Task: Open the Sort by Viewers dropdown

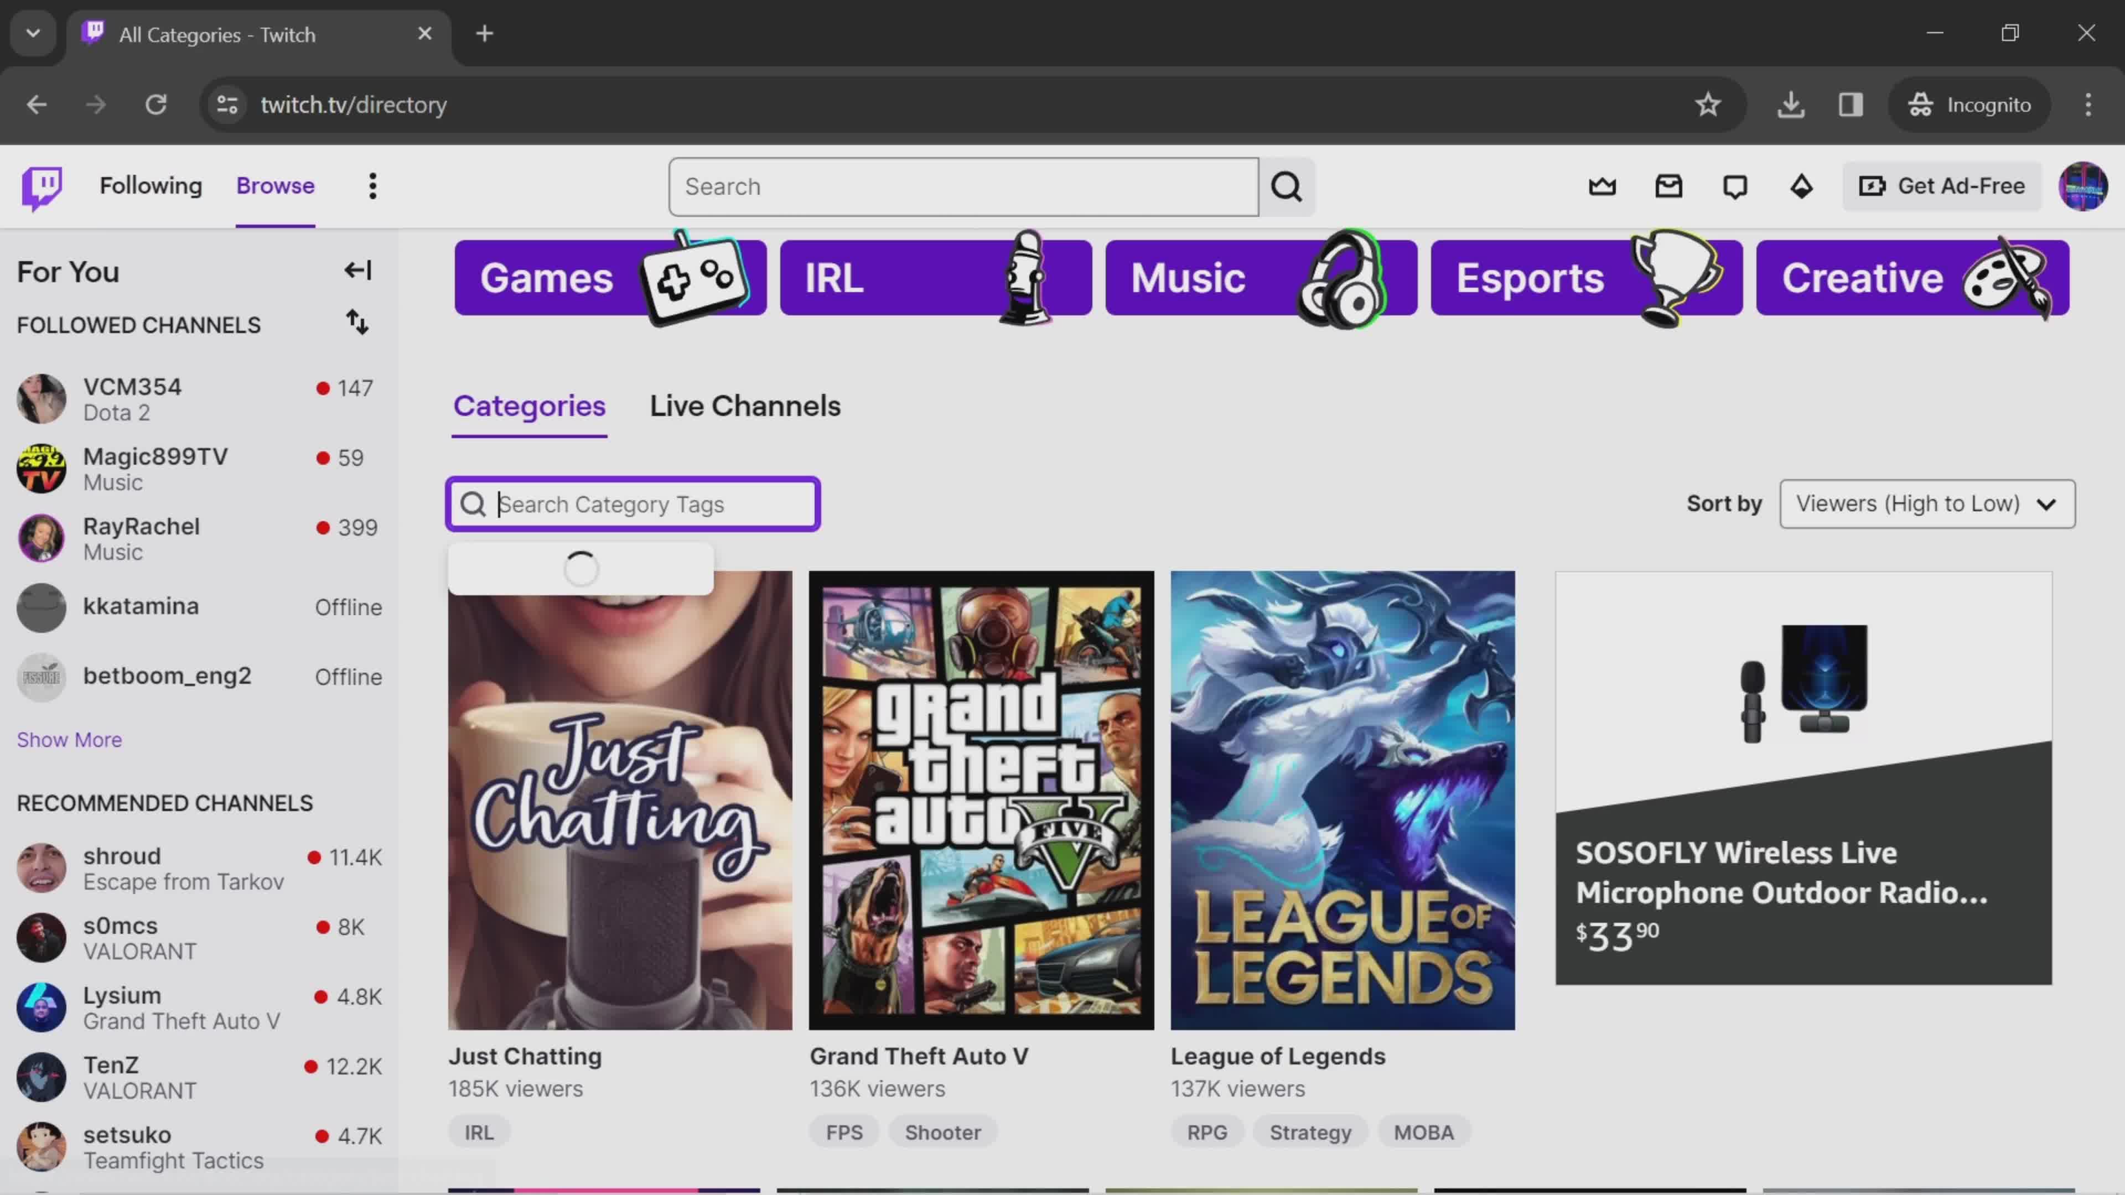Action: 1927,504
